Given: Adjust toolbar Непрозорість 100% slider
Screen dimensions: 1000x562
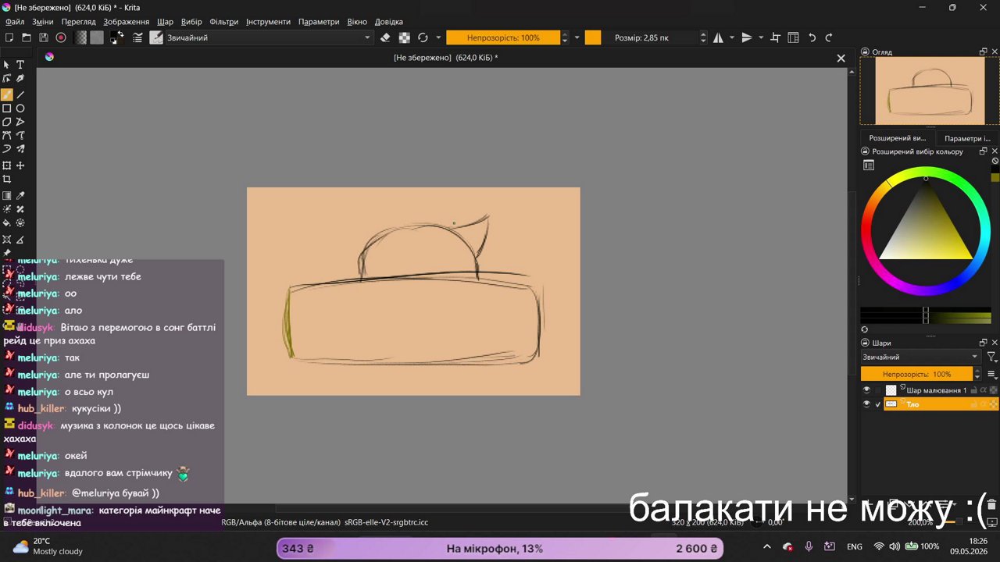Looking at the screenshot, I should 503,37.
